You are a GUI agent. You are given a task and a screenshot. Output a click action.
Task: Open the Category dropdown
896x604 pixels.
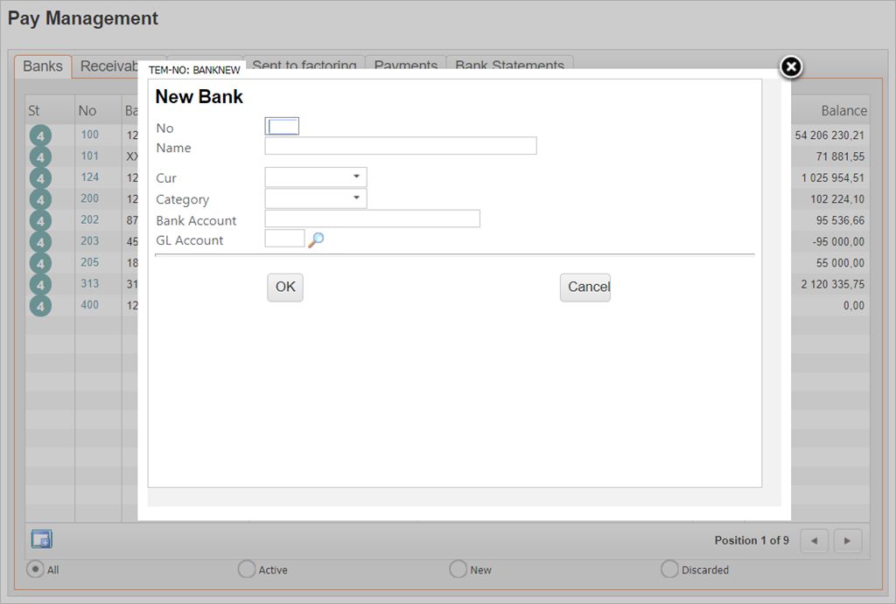(x=316, y=198)
